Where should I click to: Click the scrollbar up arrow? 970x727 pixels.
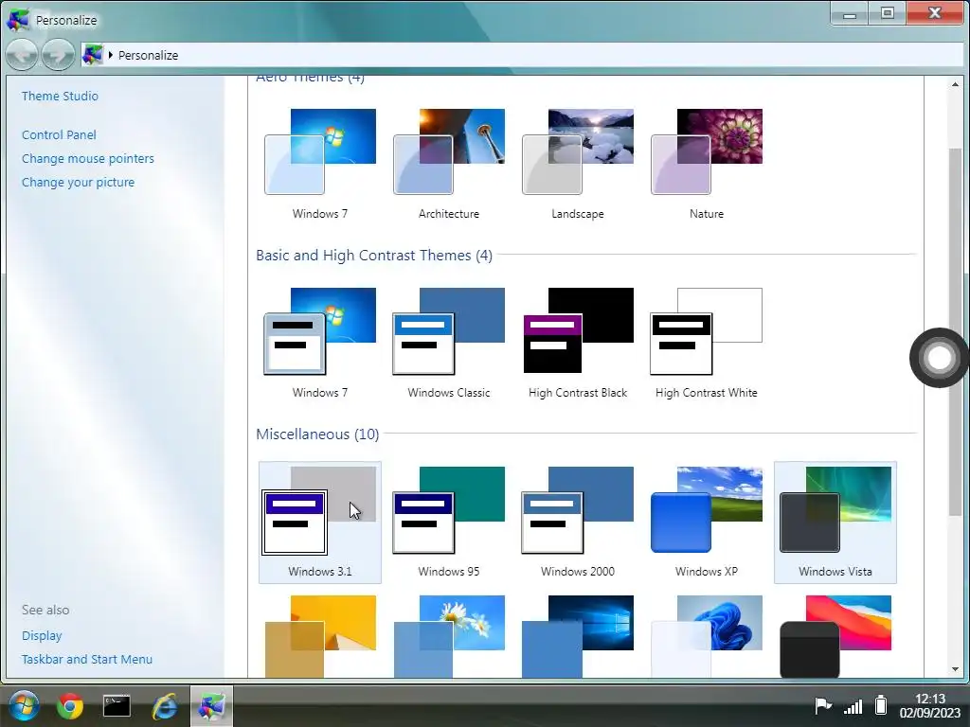pos(955,84)
